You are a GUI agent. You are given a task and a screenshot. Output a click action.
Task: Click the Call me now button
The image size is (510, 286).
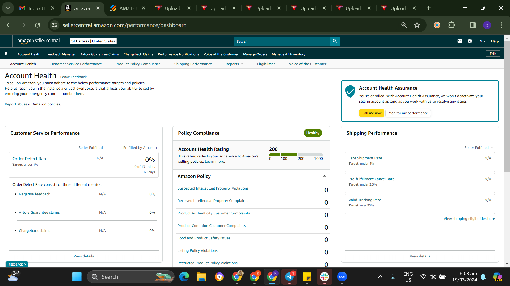372,113
